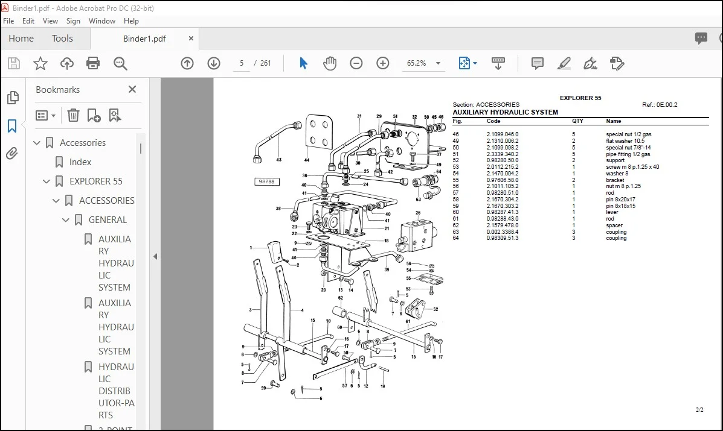Viewport: 723px width, 431px height.
Task: Open the Sign menu
Action: 73,20
